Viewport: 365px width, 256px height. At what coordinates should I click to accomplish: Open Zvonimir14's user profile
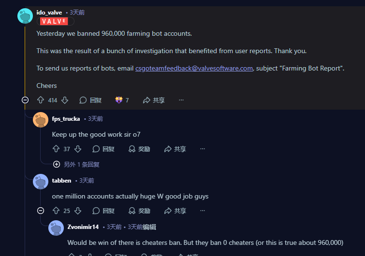83,227
